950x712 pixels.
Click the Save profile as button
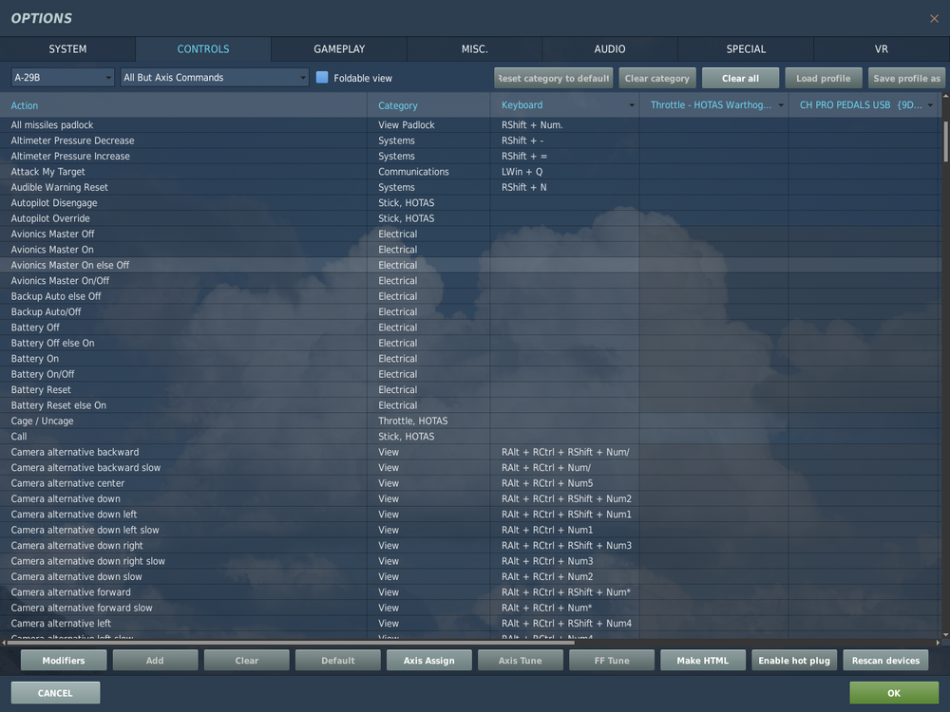point(906,78)
